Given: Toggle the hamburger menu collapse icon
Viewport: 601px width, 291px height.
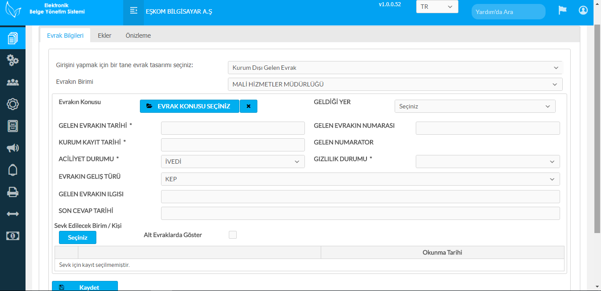Looking at the screenshot, I should point(134,11).
